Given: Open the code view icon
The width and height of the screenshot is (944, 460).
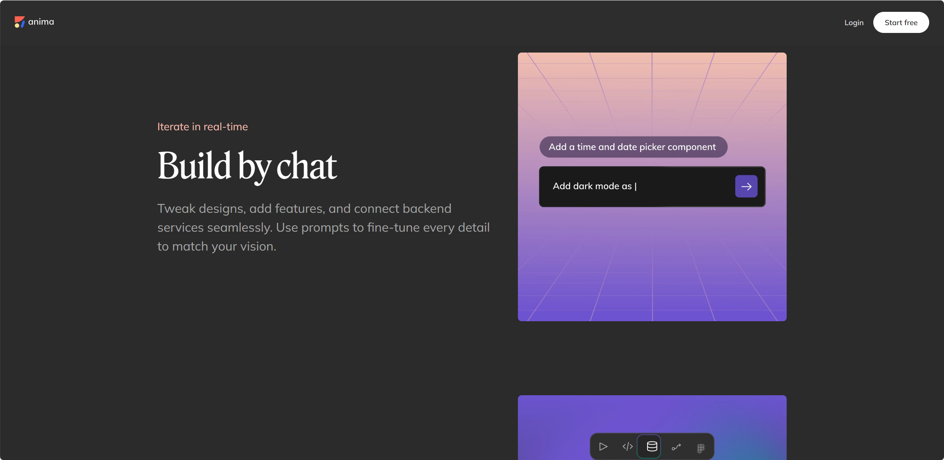Looking at the screenshot, I should [627, 447].
